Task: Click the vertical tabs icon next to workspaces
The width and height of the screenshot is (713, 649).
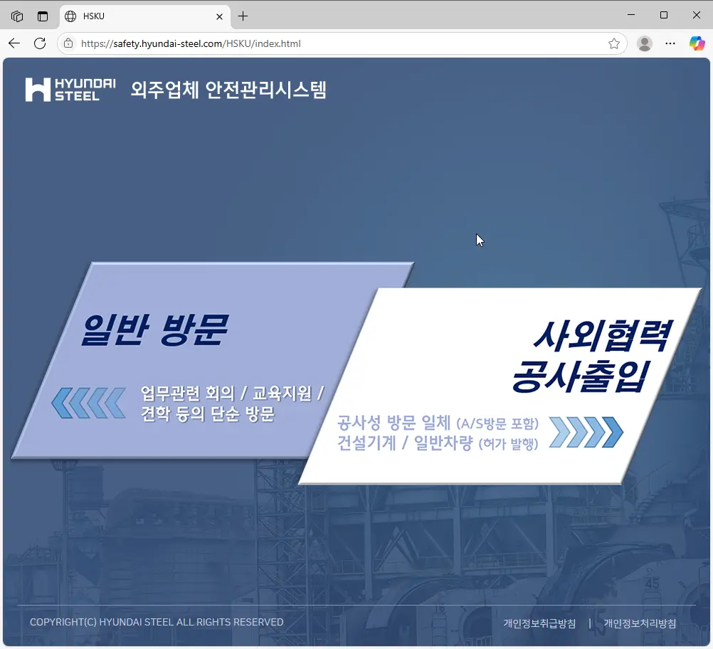Action: pyautogui.click(x=42, y=15)
